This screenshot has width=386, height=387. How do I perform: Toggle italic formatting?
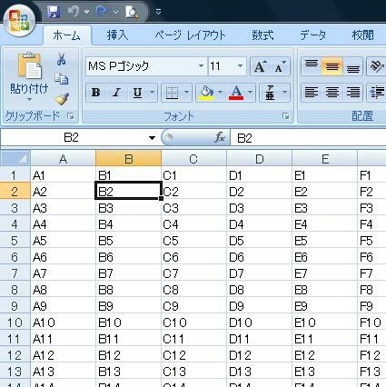pyautogui.click(x=116, y=93)
